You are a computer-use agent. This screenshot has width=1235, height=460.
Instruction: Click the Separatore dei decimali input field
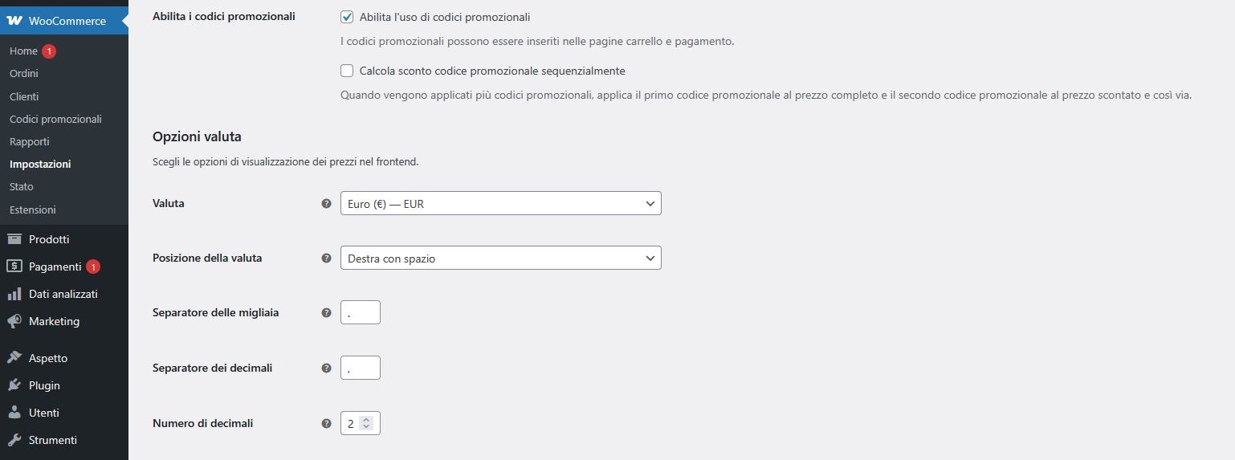[x=360, y=368]
